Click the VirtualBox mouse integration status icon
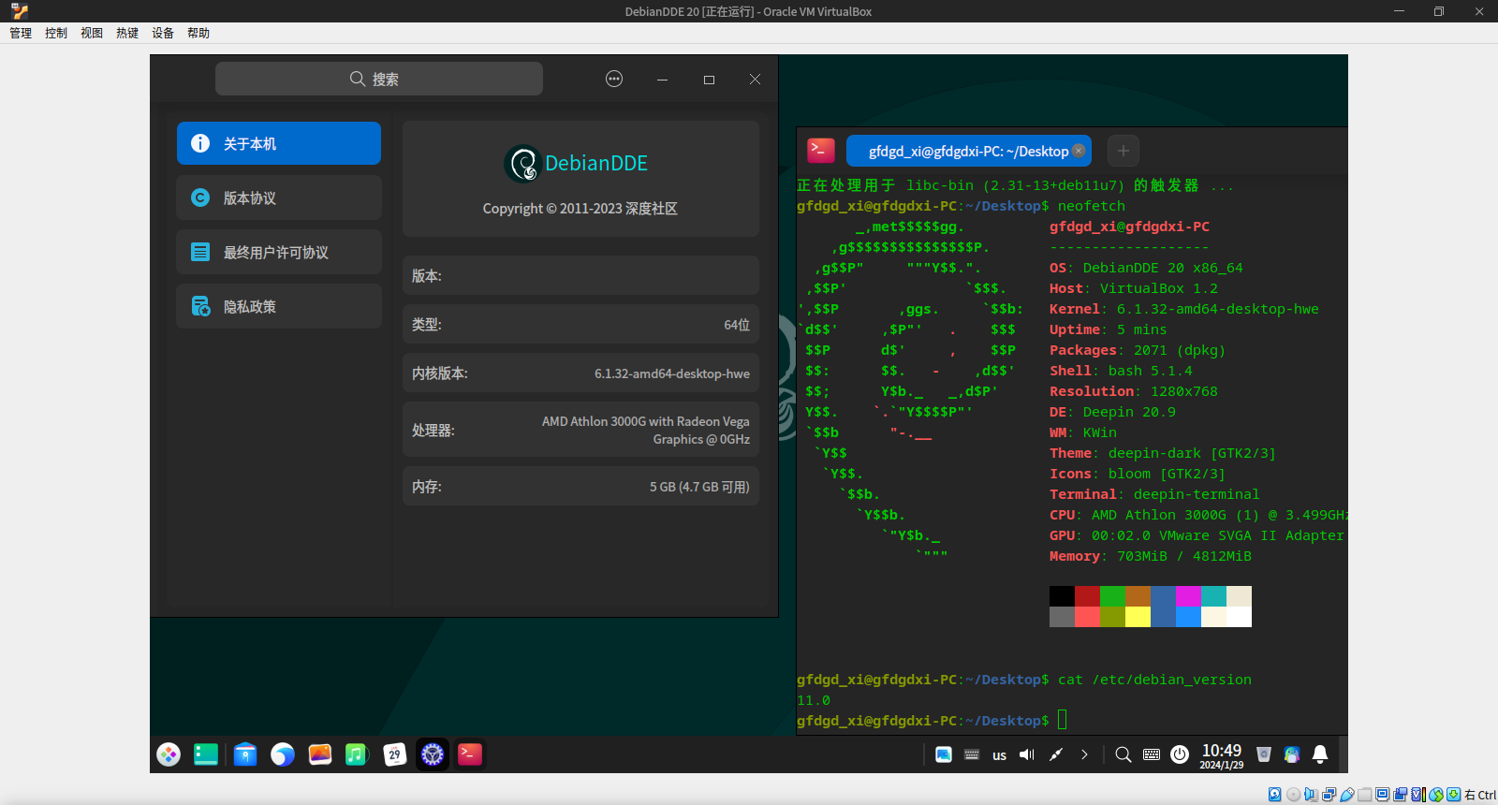Viewport: 1498px width, 805px height. [1436, 795]
